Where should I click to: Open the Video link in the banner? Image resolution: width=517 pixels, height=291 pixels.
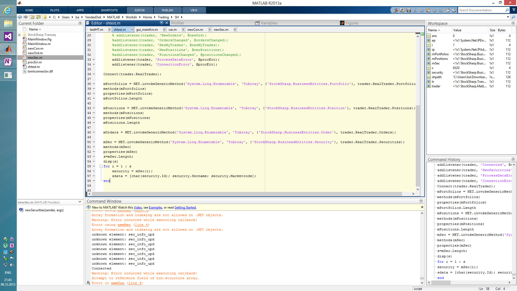click(138, 207)
